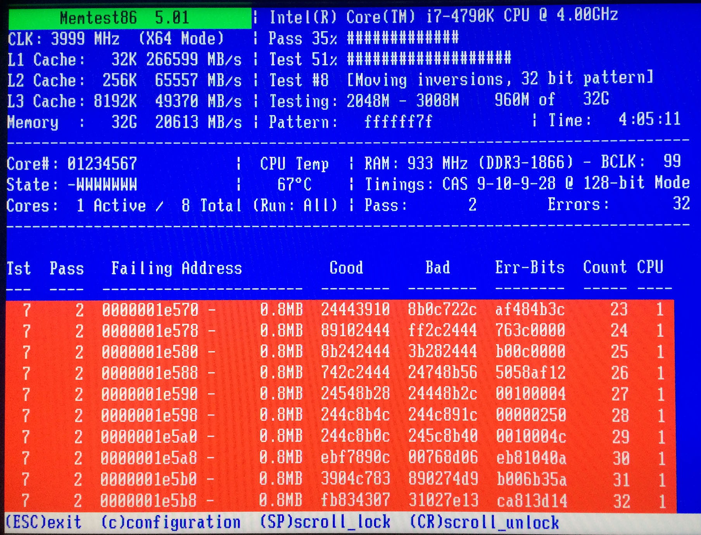Click Good value ebf7890c
The height and width of the screenshot is (535, 701).
(355, 457)
